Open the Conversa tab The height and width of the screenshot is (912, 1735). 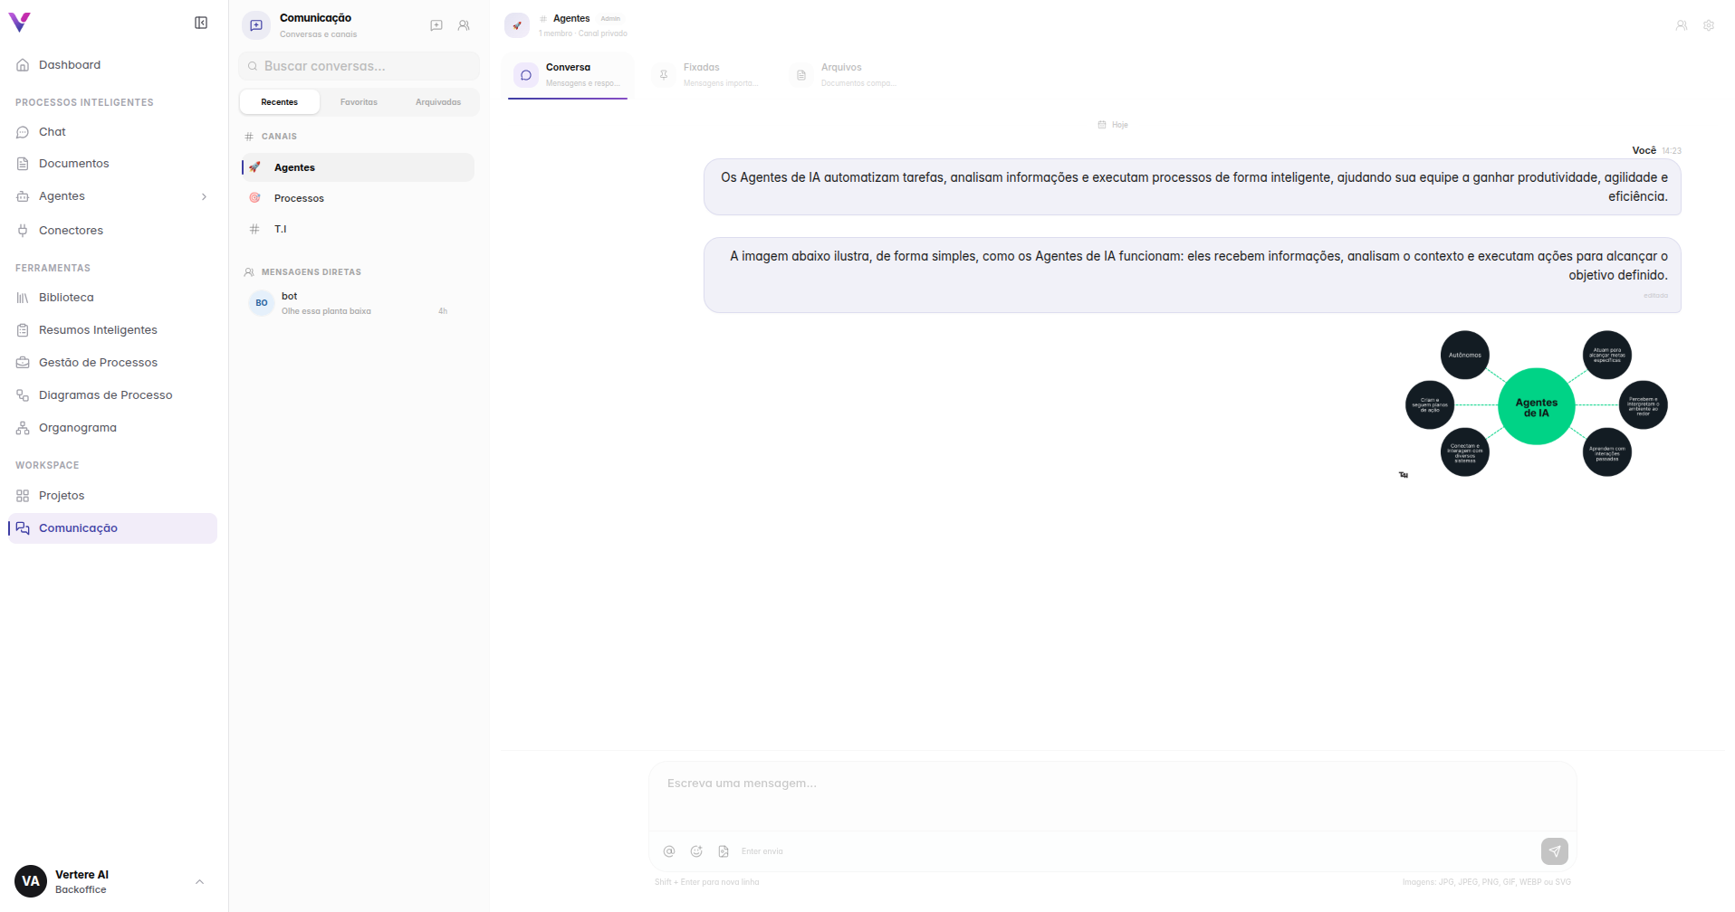pyautogui.click(x=568, y=75)
